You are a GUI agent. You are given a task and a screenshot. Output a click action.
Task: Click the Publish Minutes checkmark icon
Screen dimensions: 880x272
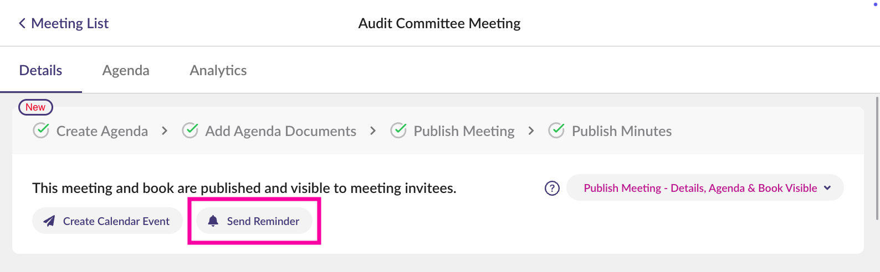click(x=556, y=130)
